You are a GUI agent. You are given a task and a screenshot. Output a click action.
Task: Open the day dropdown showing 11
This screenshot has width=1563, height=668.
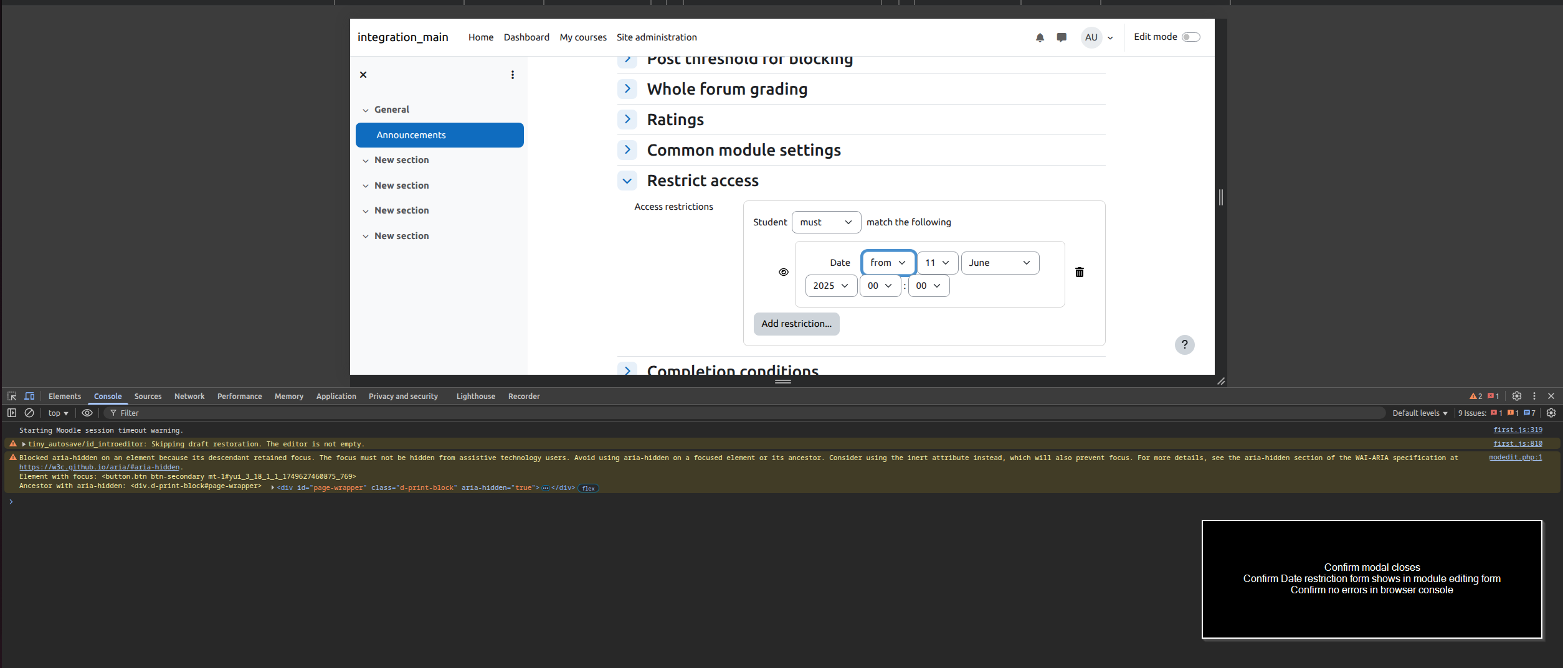938,263
